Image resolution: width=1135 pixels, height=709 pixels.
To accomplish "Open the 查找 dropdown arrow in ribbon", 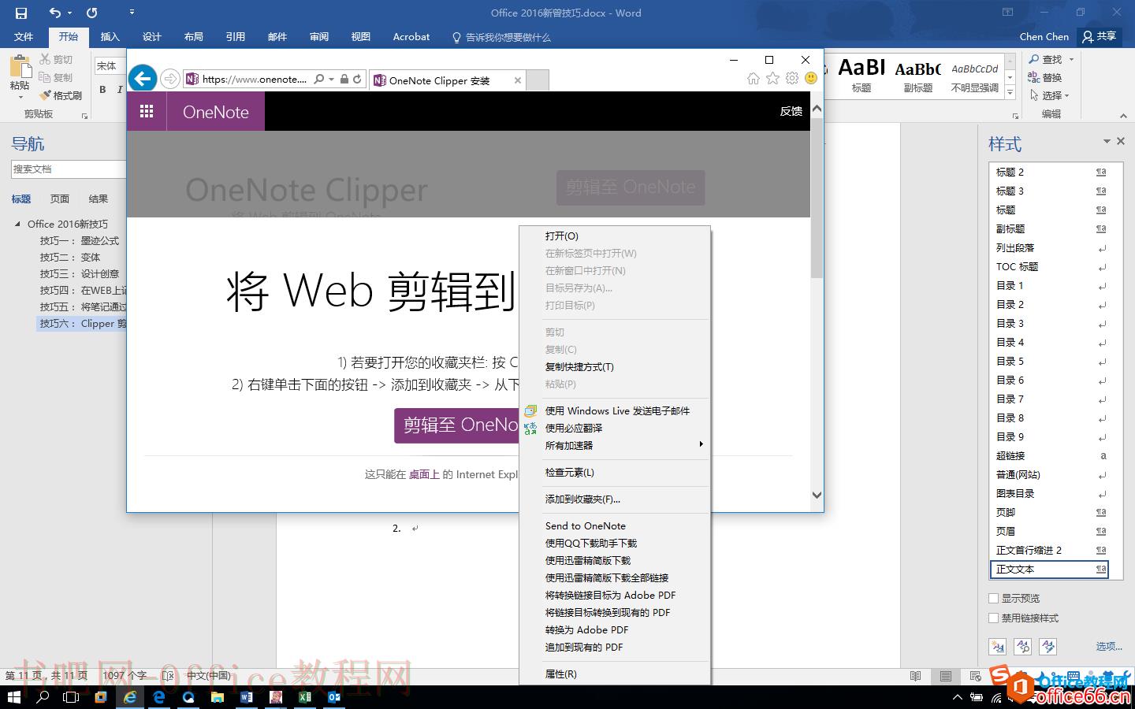I will click(x=1071, y=60).
